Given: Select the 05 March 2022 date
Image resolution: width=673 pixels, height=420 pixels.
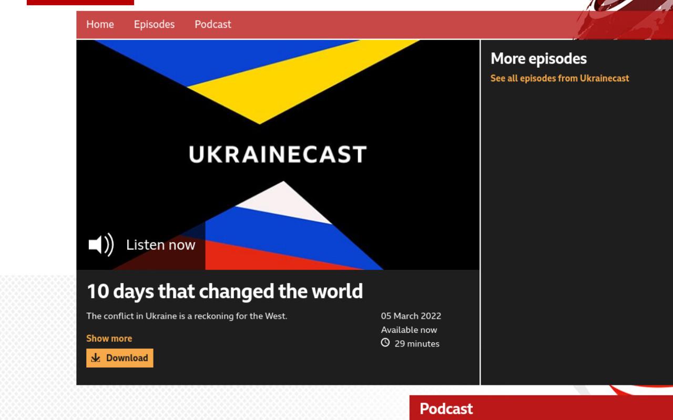Looking at the screenshot, I should 411,316.
